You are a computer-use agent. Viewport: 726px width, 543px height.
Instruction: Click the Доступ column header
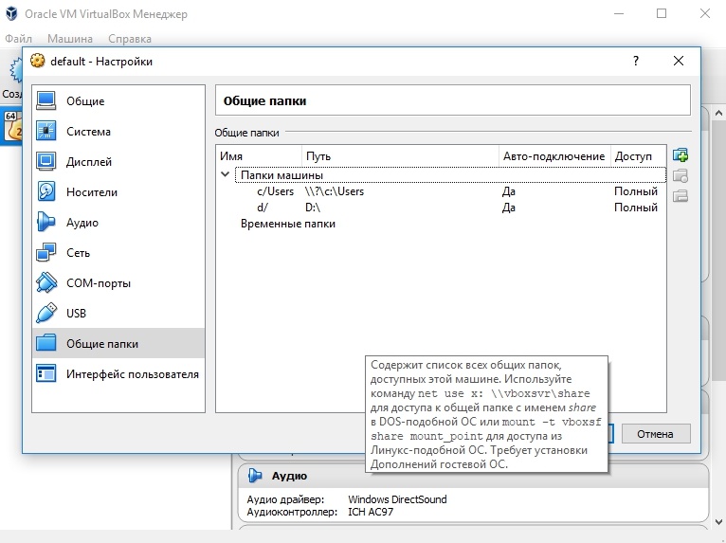pyautogui.click(x=639, y=156)
